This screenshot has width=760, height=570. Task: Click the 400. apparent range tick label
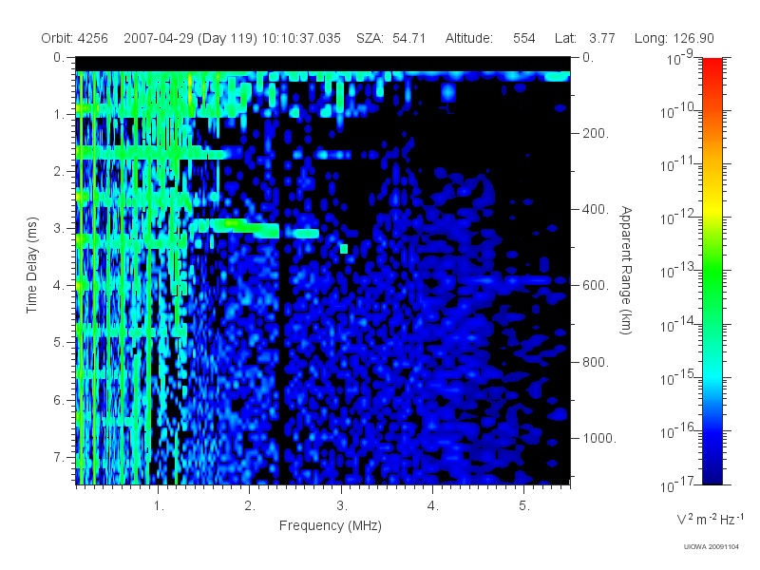pyautogui.click(x=596, y=209)
